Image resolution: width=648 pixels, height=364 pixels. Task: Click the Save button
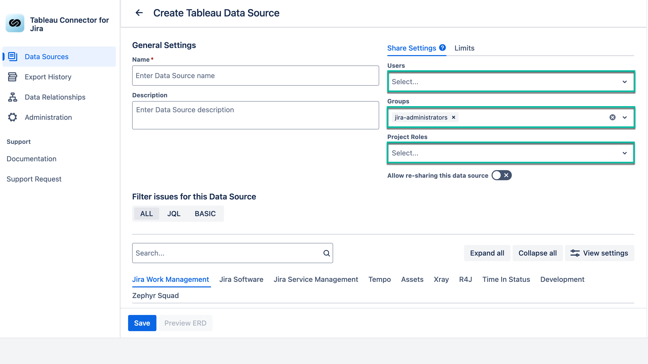pos(142,323)
